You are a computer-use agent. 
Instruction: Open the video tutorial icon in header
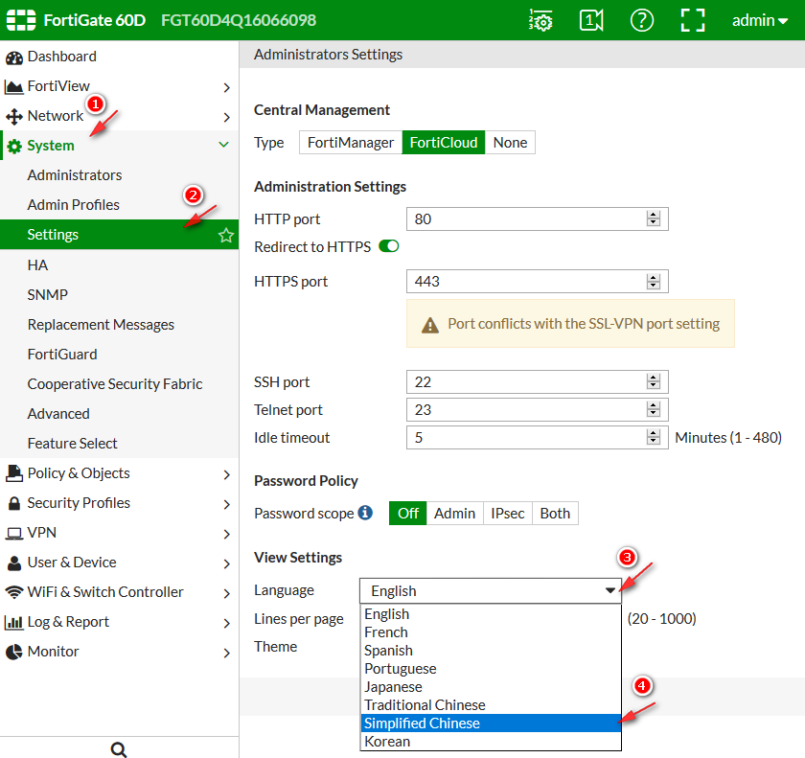point(591,20)
